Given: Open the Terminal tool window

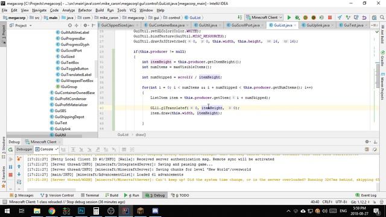Looking at the screenshot, I should [90, 195].
